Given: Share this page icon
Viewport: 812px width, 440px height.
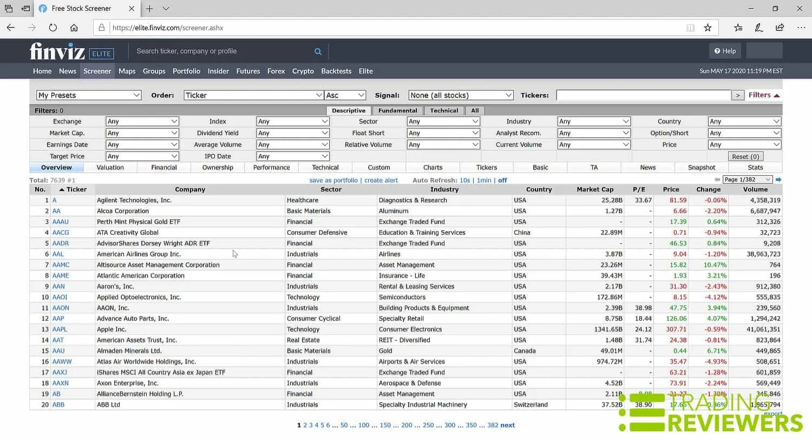Looking at the screenshot, I should (780, 28).
